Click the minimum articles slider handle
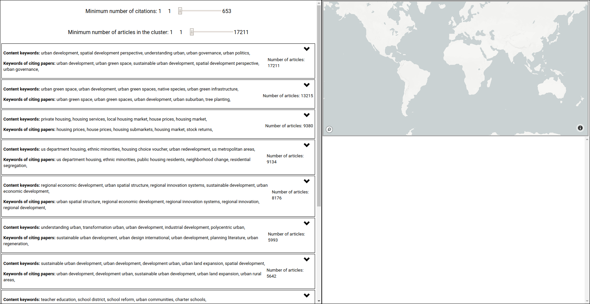The width and height of the screenshot is (590, 304). (x=191, y=32)
